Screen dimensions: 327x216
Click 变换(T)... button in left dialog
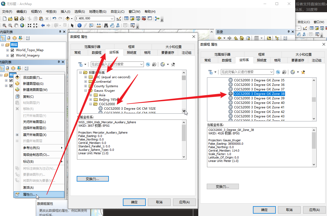(x=93, y=179)
